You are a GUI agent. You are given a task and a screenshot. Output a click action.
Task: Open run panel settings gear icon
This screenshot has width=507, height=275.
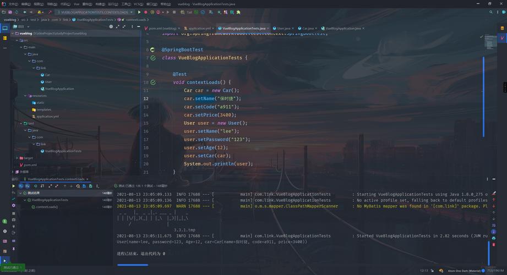coord(13,205)
